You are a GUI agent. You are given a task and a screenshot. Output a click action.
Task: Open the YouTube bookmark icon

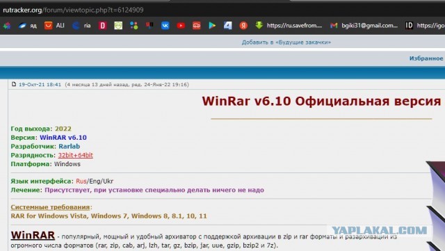tap(181, 26)
